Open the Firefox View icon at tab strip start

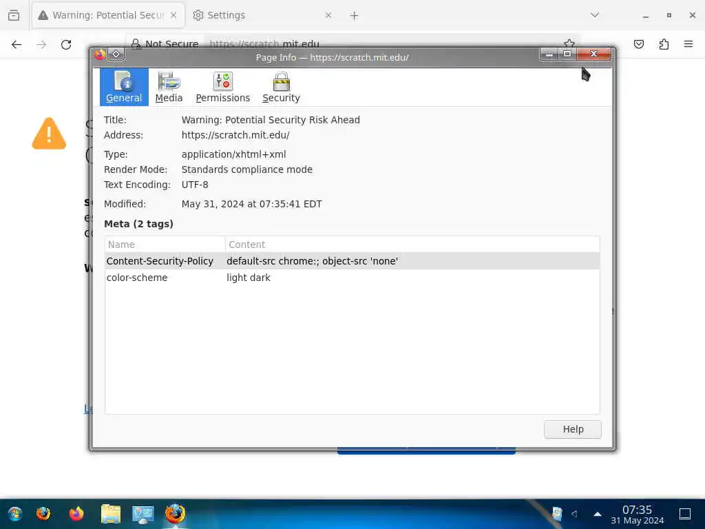pos(14,15)
